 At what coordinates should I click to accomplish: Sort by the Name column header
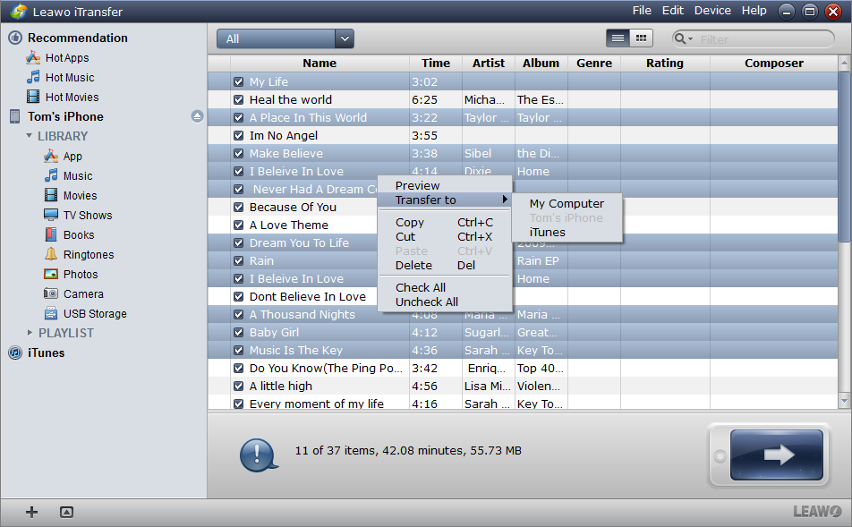tap(319, 63)
